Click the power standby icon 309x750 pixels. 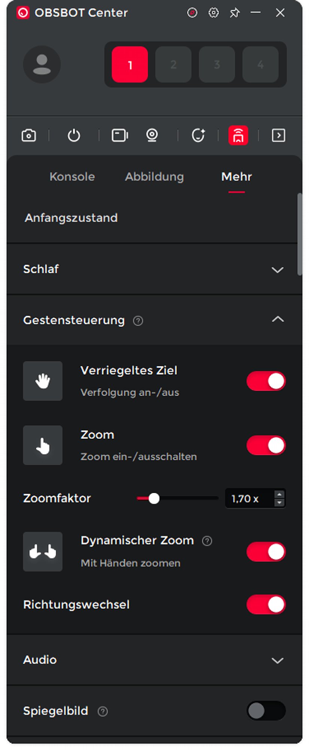coord(74,135)
